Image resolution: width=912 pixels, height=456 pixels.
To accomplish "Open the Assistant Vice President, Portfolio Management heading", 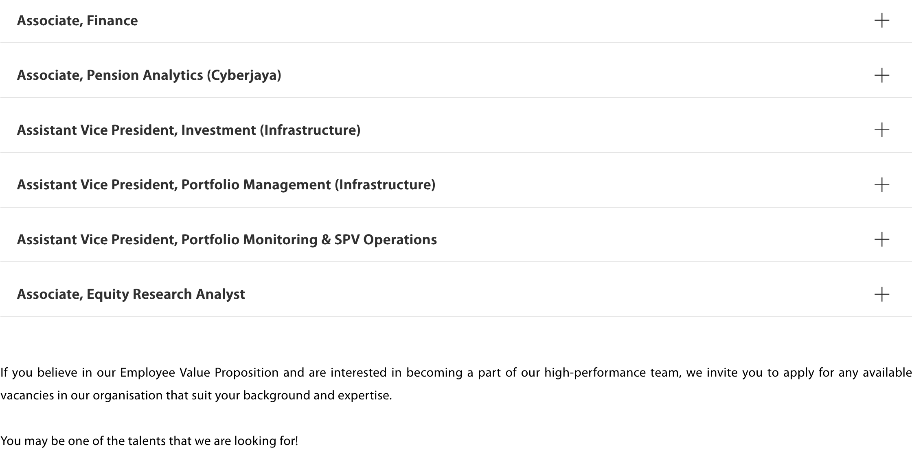I will 226,185.
